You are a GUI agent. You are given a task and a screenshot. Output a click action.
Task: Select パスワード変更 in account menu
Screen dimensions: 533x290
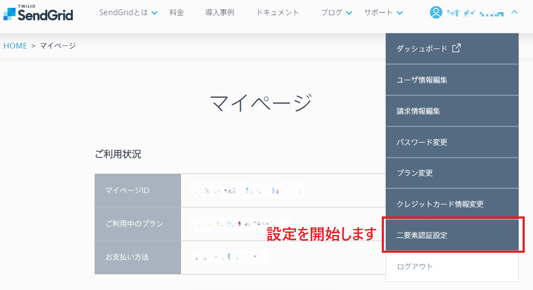pyautogui.click(x=452, y=142)
